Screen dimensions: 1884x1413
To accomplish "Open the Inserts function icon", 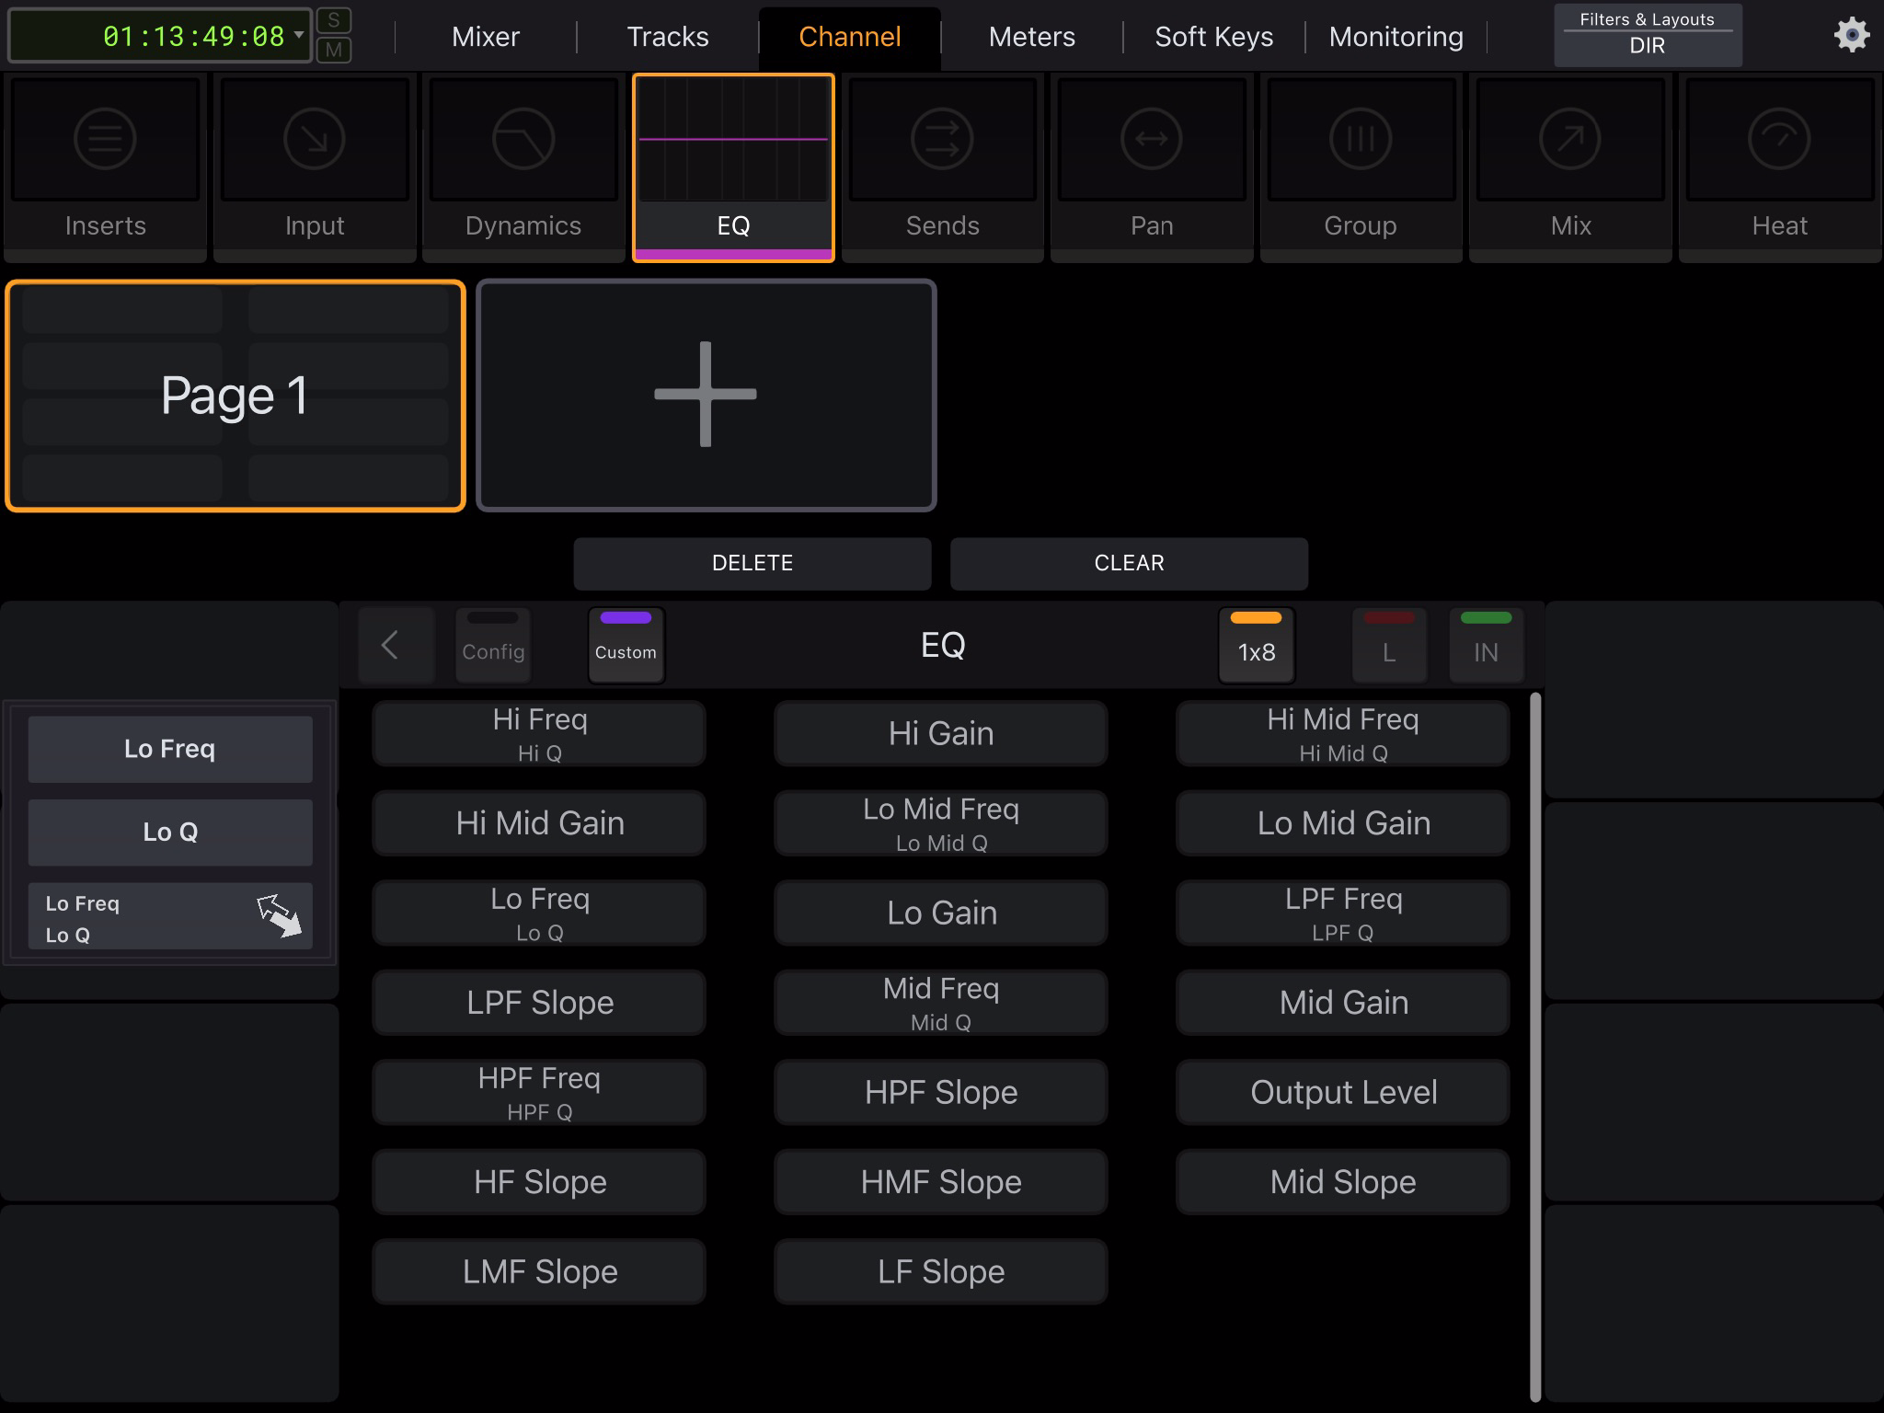I will click(105, 140).
